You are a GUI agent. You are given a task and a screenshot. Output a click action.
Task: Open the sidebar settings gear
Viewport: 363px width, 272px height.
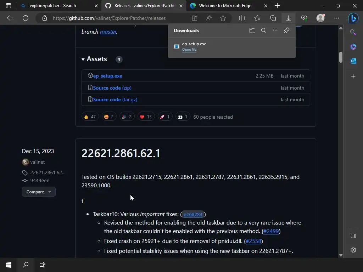click(353, 250)
